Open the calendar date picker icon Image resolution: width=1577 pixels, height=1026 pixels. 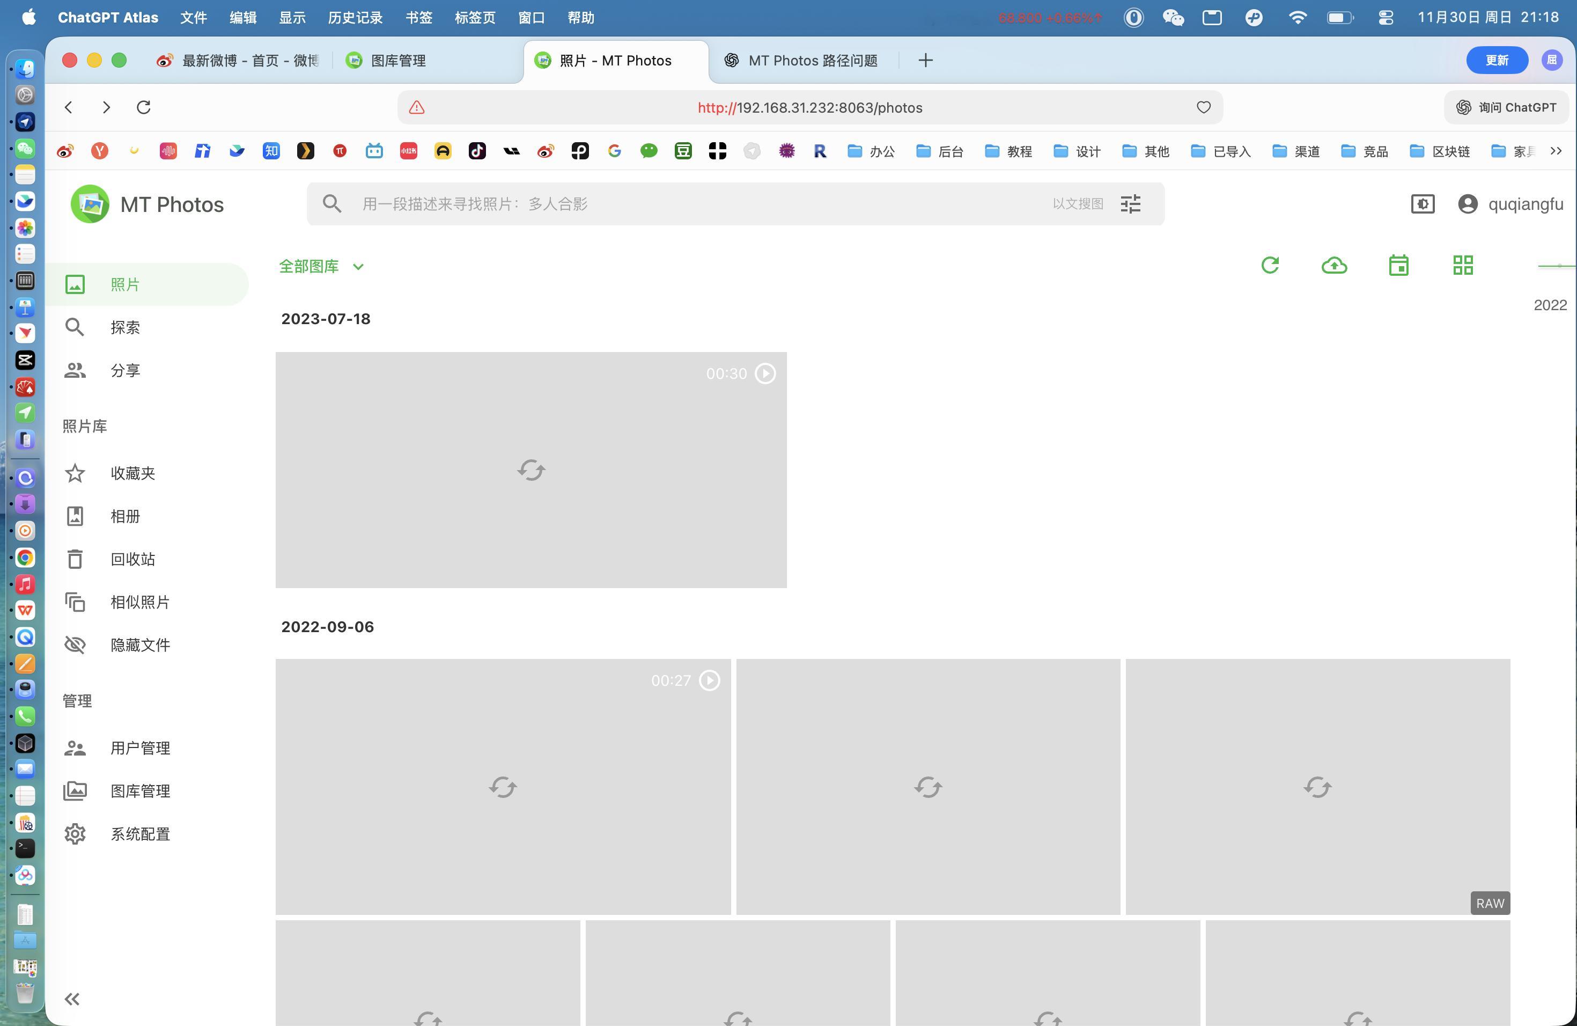click(1398, 266)
